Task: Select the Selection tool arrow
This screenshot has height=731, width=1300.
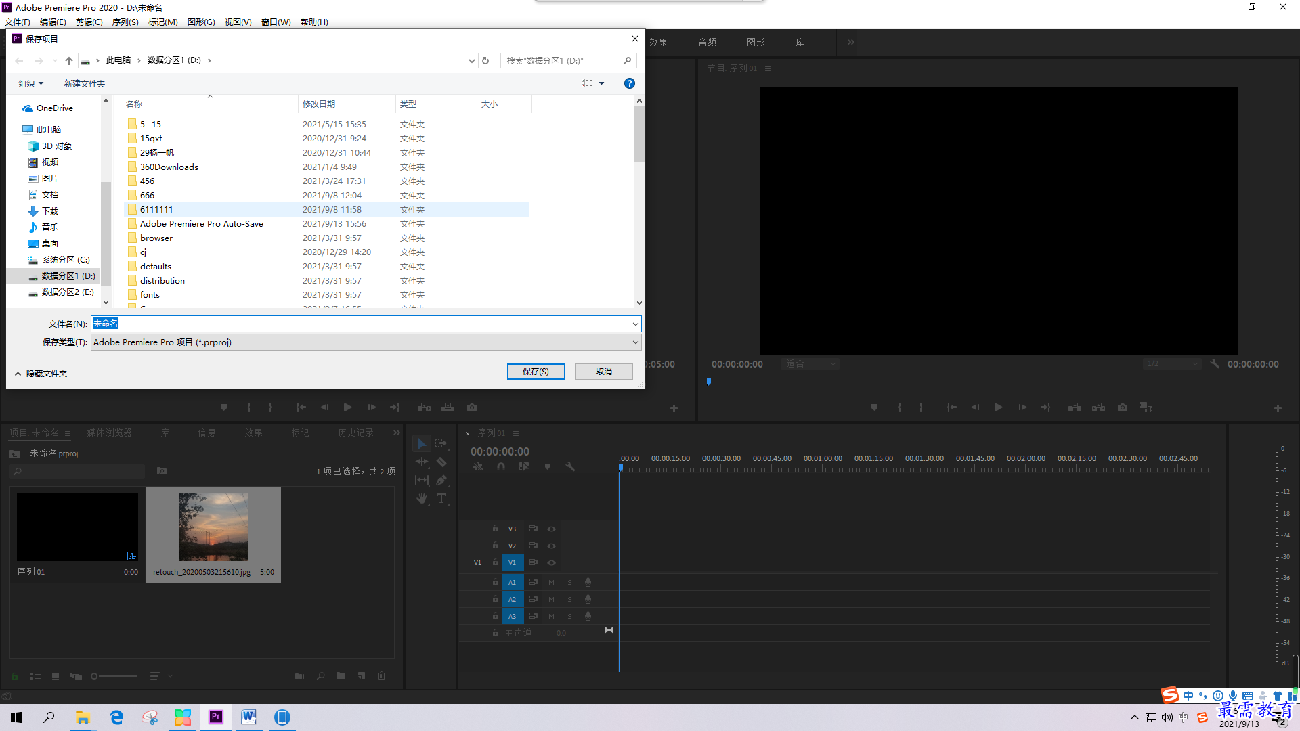Action: point(421,444)
